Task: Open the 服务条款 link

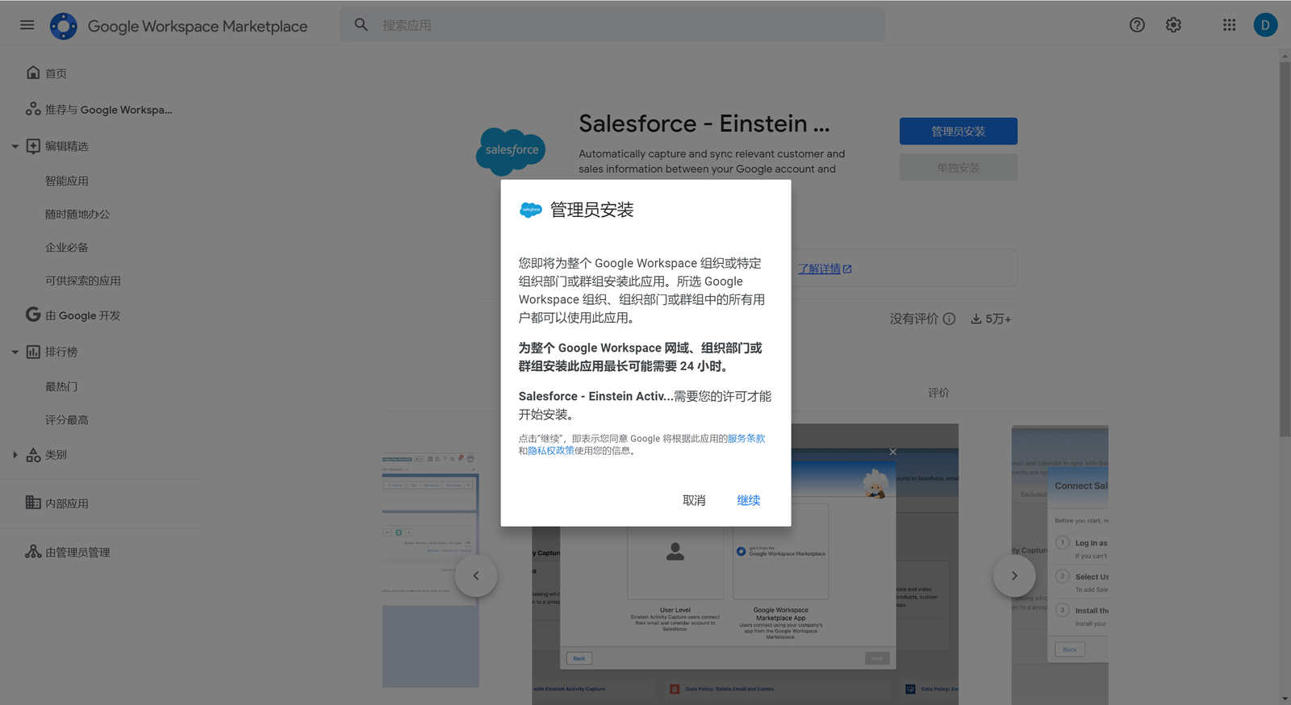Action: coord(746,439)
